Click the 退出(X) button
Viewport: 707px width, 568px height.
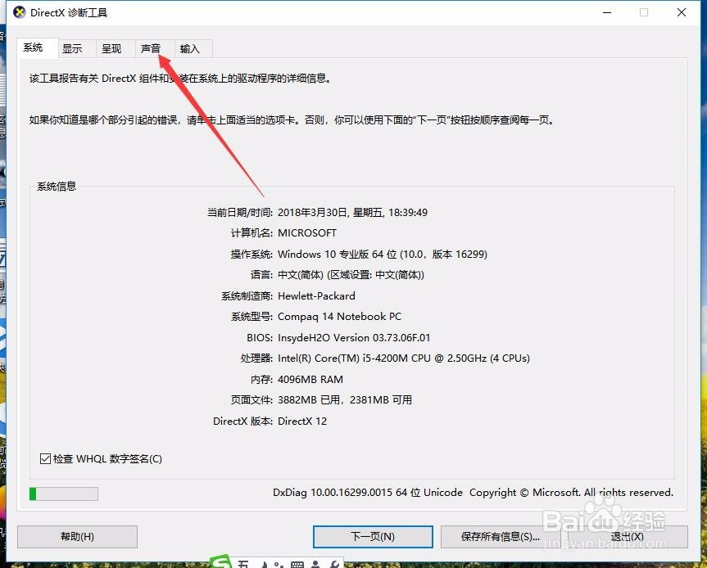pyautogui.click(x=629, y=537)
